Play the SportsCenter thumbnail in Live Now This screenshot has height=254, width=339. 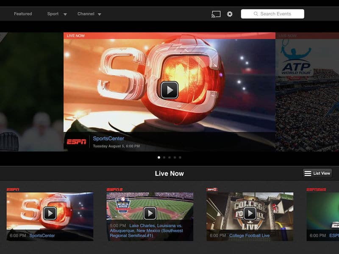click(x=50, y=213)
